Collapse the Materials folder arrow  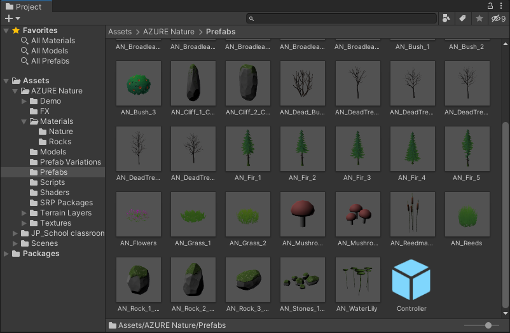[24, 121]
